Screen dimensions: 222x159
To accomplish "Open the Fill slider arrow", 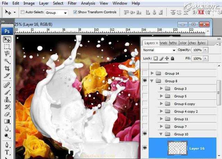I will [205, 58].
